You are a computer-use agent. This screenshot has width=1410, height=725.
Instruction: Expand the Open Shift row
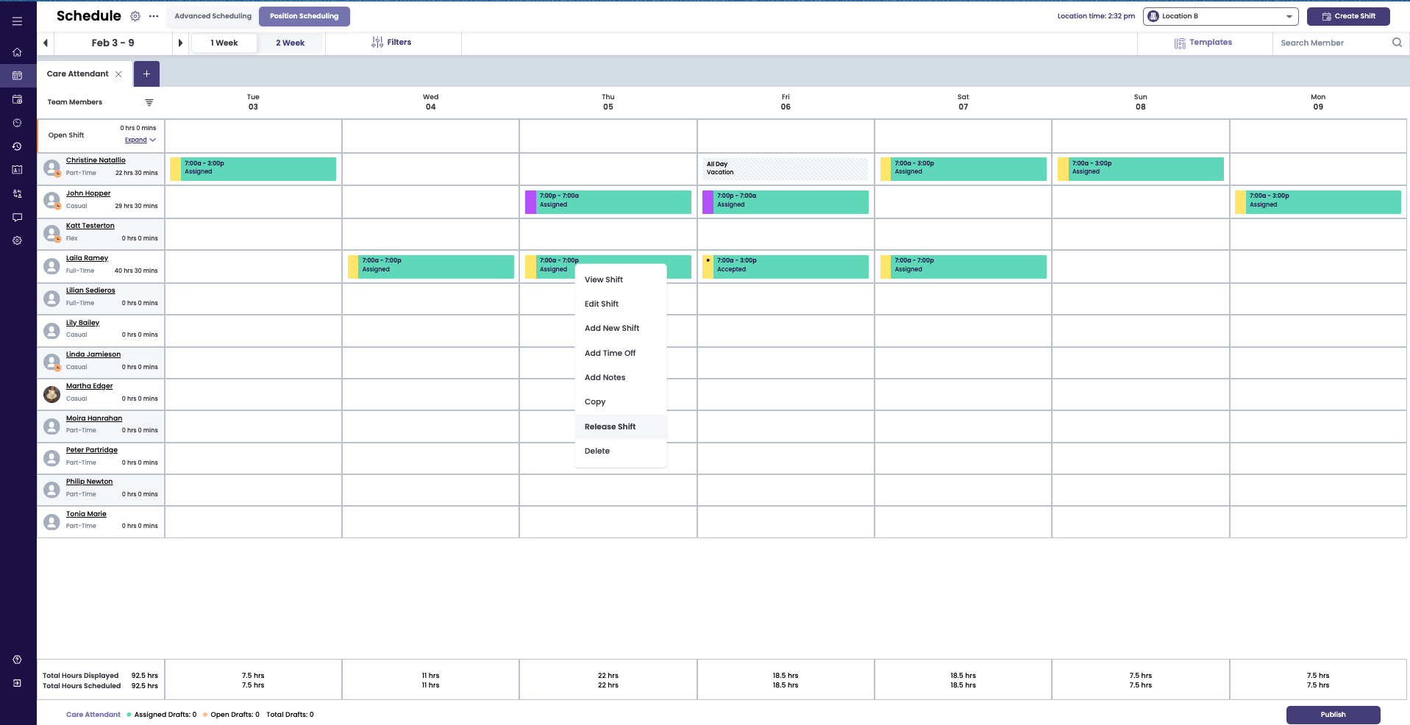click(x=140, y=140)
